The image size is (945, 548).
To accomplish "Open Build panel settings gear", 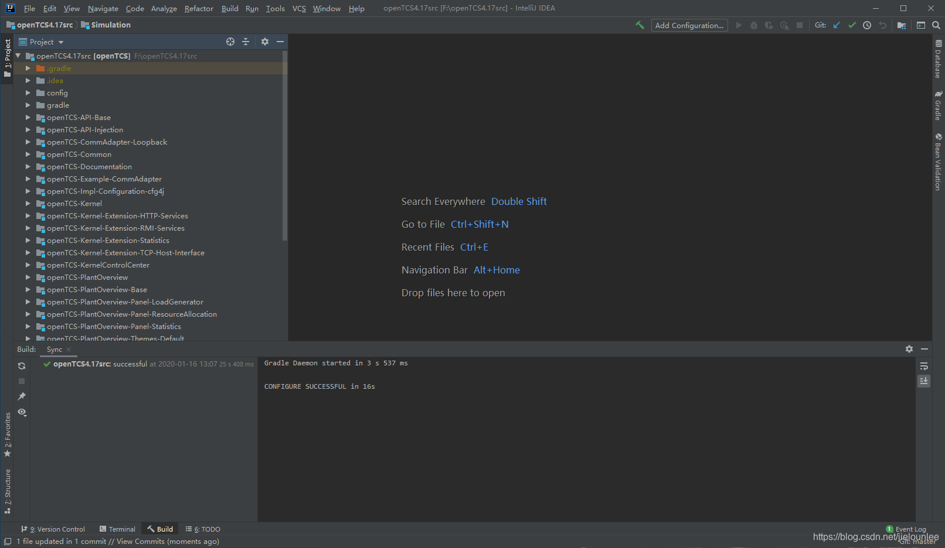I will (x=909, y=349).
